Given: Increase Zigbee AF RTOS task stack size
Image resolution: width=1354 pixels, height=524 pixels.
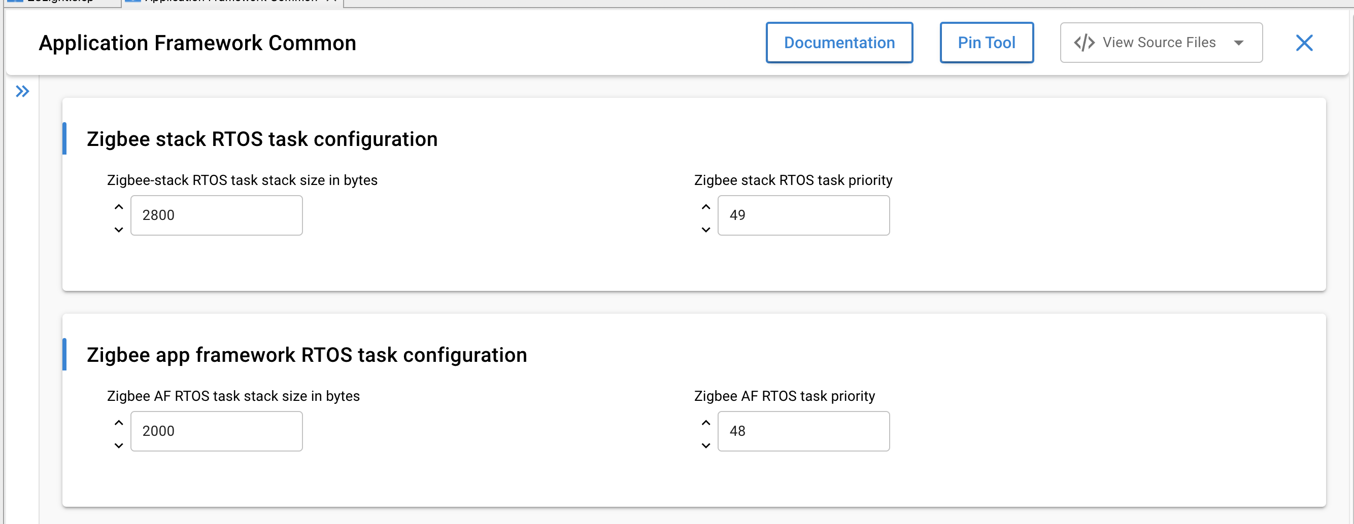Looking at the screenshot, I should point(119,423).
